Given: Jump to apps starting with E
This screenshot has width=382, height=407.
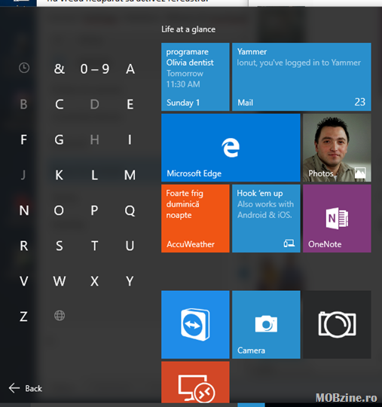Looking at the screenshot, I should pyautogui.click(x=130, y=104).
